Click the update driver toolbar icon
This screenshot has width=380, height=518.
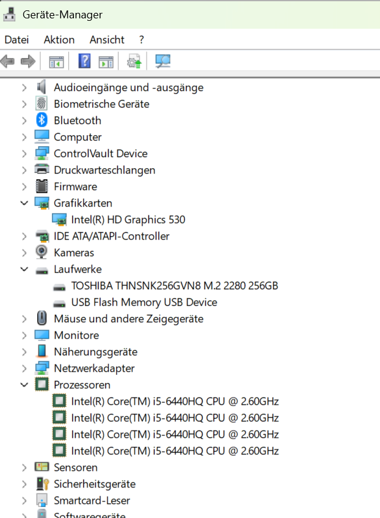coord(134,61)
